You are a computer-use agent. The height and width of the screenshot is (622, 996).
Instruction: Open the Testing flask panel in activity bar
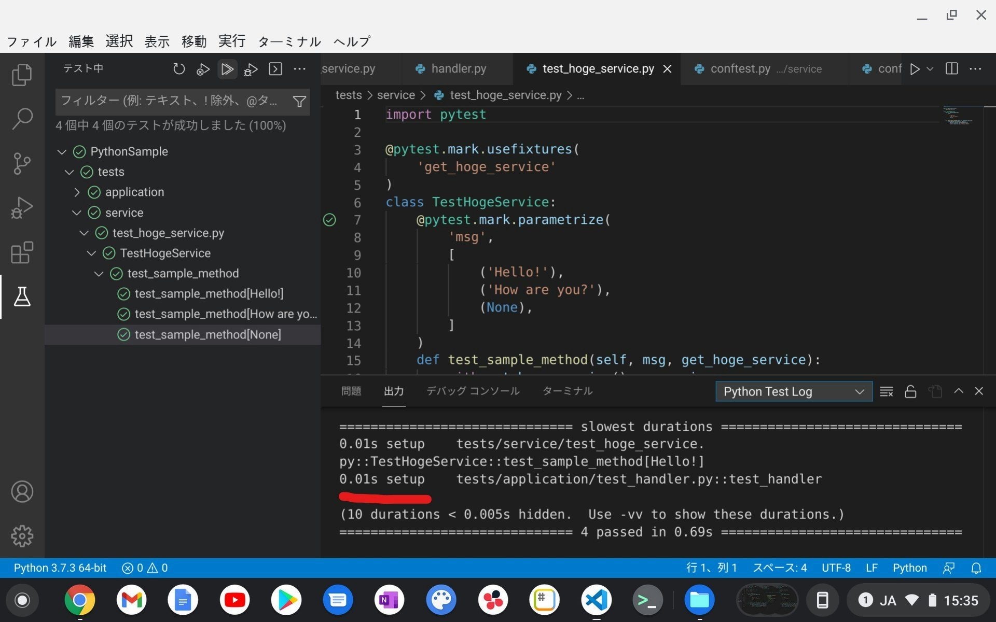pos(22,297)
